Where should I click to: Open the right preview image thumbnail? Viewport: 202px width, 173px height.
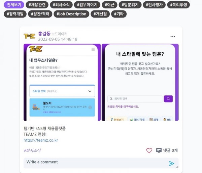tap(140, 82)
